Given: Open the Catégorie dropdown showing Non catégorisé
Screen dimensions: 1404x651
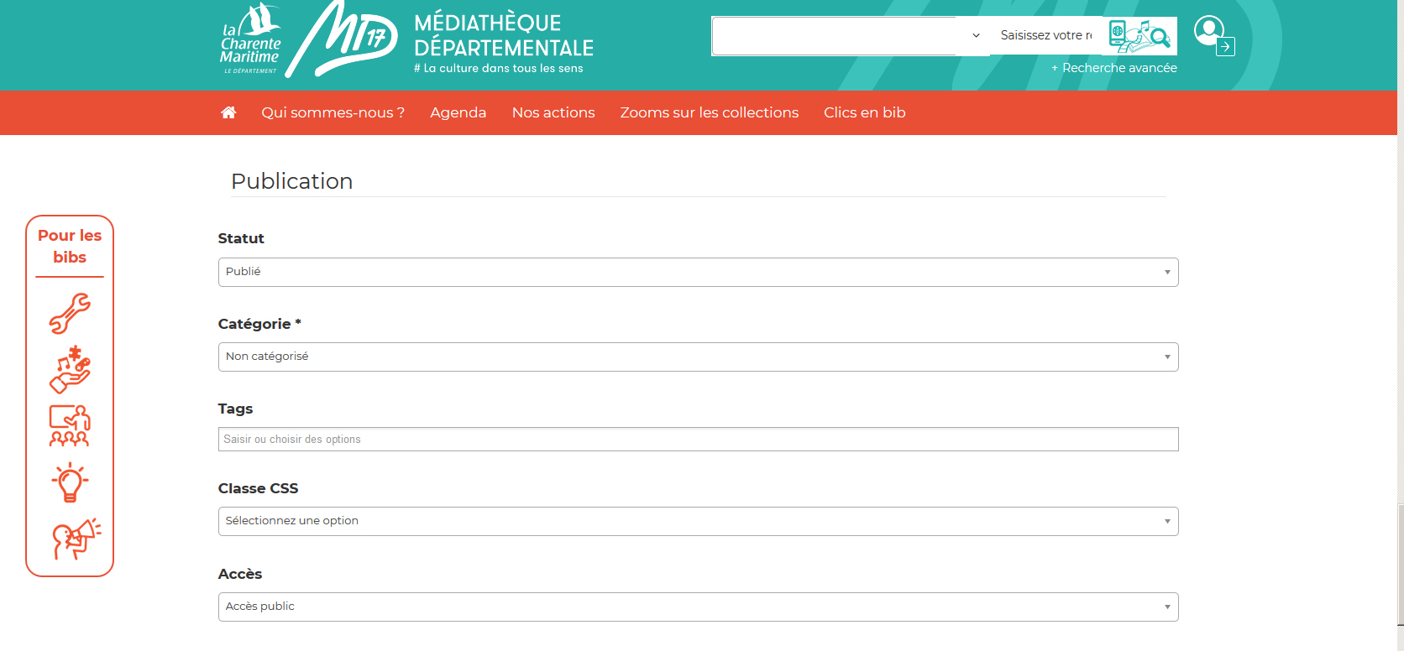Looking at the screenshot, I should coord(698,357).
